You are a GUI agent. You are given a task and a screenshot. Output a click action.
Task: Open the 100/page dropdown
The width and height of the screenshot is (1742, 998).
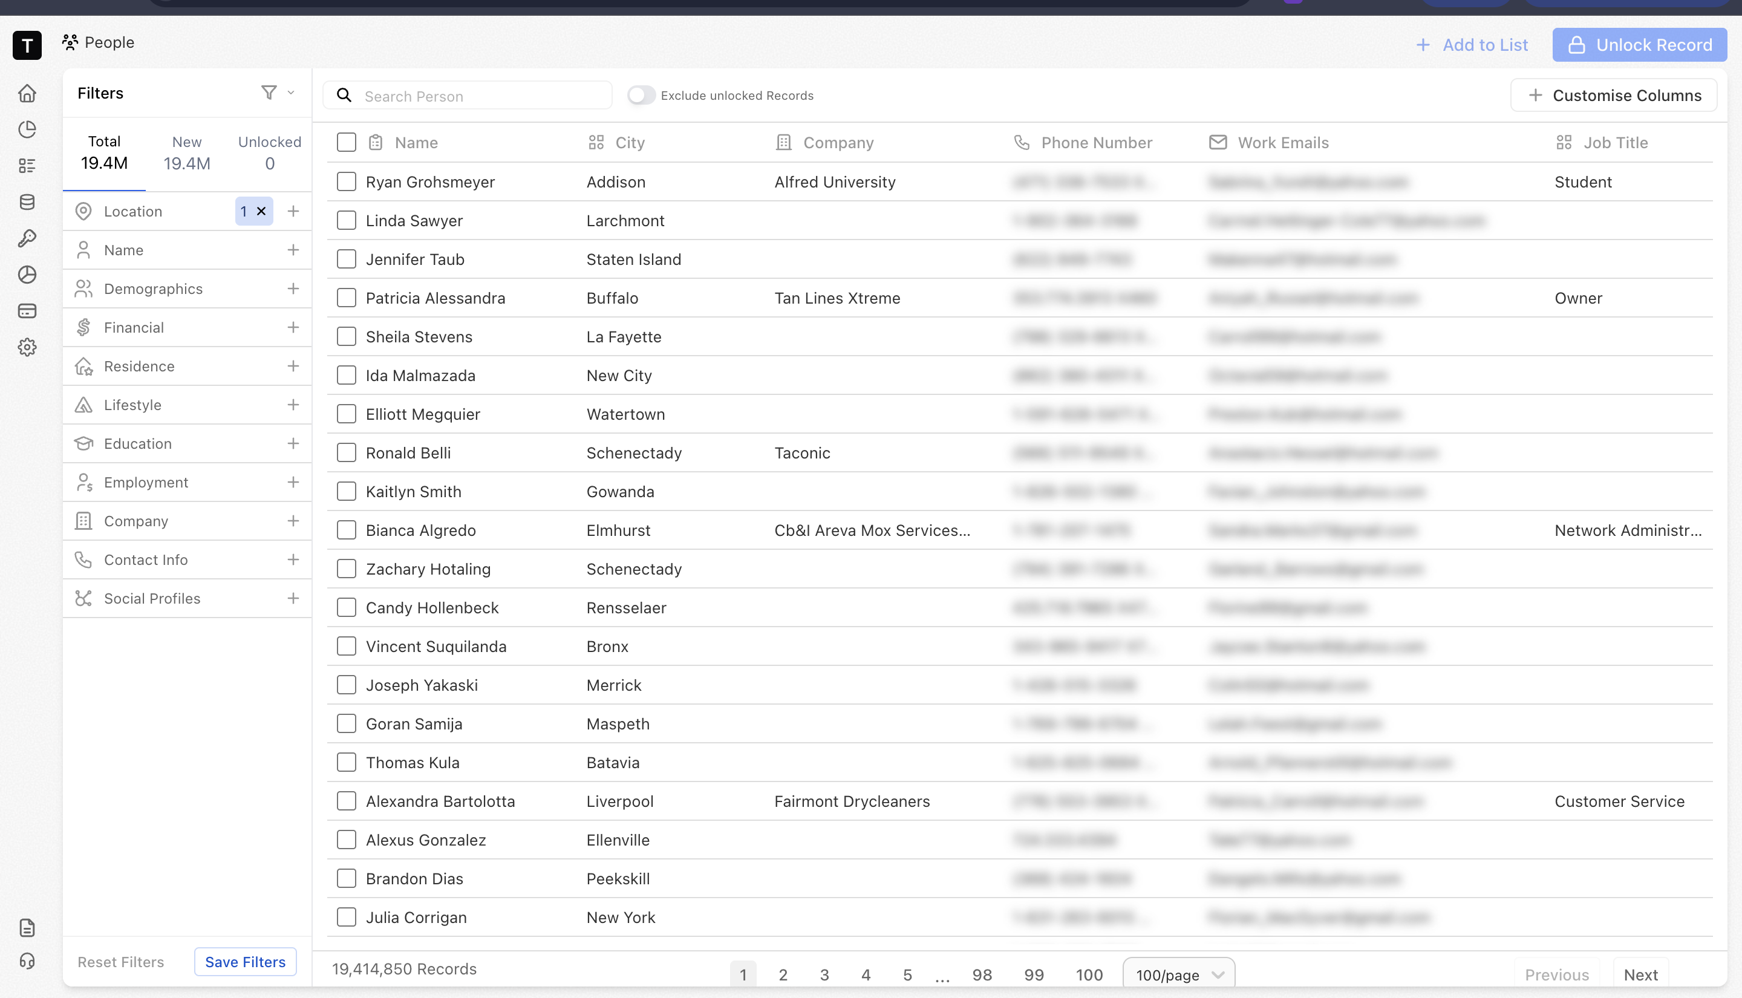pos(1179,974)
